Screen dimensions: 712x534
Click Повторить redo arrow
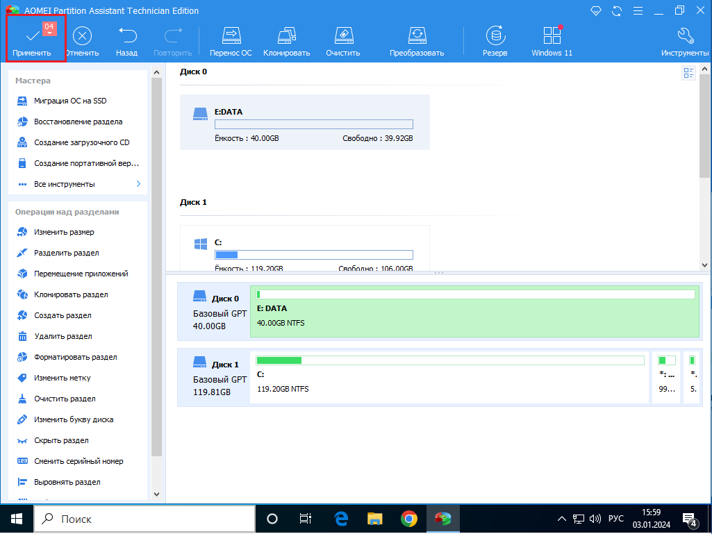[x=172, y=35]
